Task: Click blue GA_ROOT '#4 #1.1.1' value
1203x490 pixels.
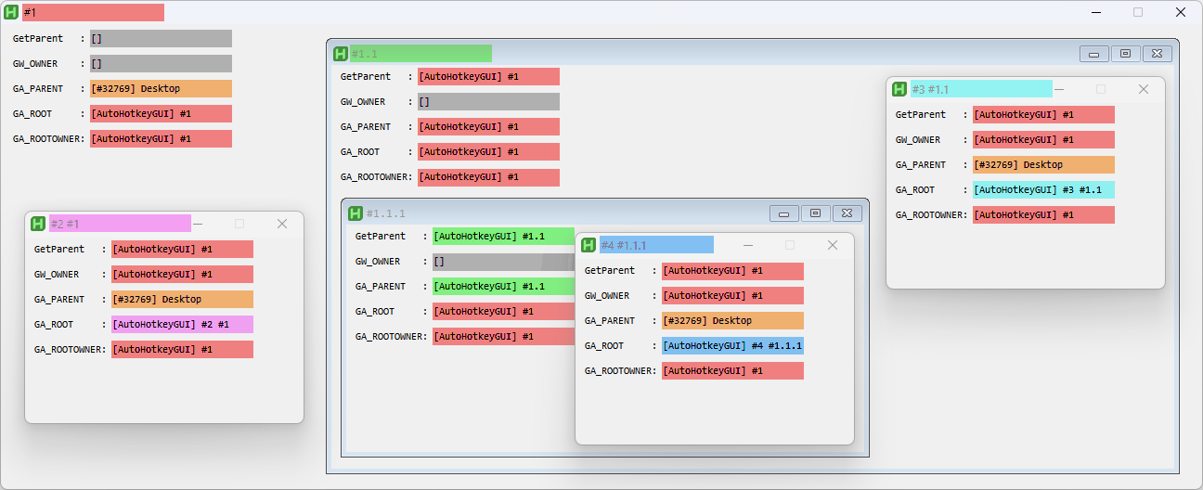Action: pos(732,346)
